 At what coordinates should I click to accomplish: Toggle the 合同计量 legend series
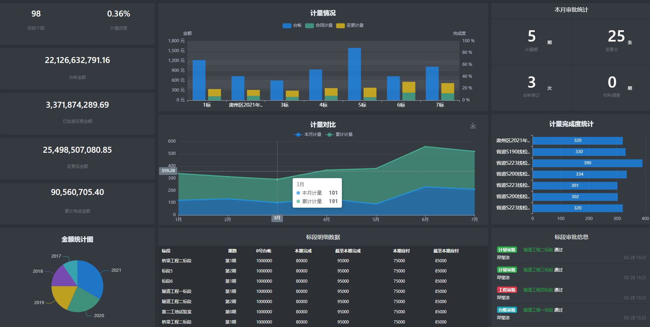[319, 25]
